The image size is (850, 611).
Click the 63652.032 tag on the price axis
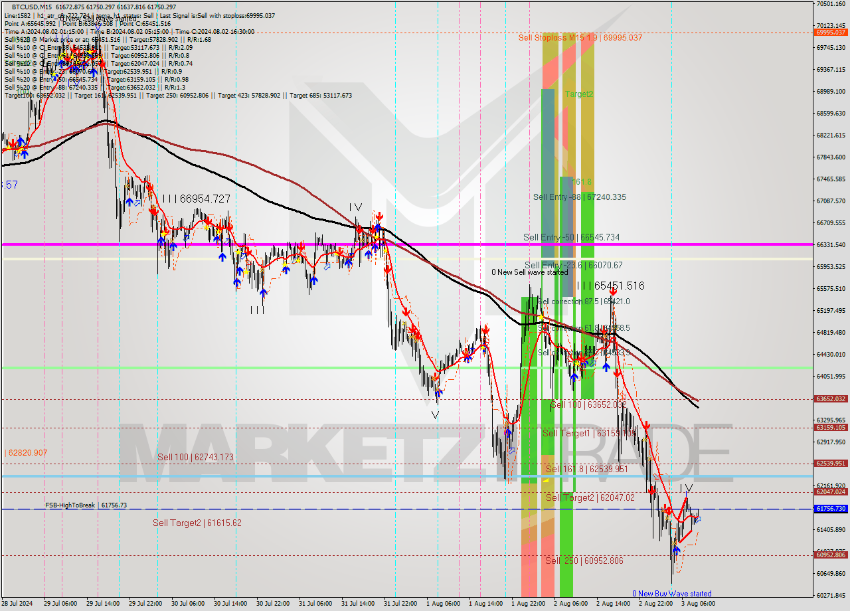point(831,399)
